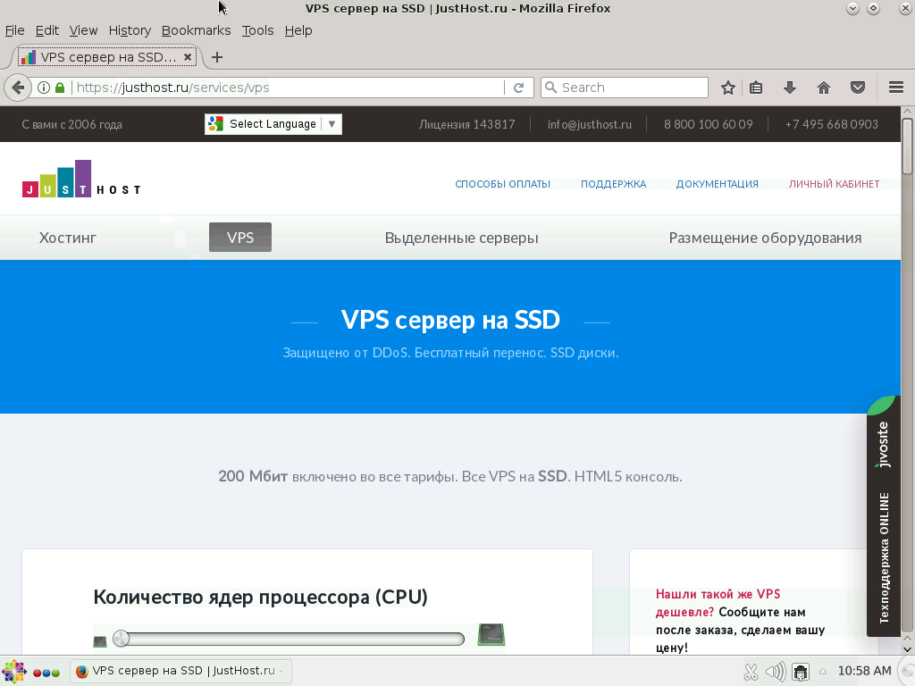Viewport: 915px width, 686px height.
Task: Click the taskbar entry VPS сервер на SSD
Action: pyautogui.click(x=180, y=672)
